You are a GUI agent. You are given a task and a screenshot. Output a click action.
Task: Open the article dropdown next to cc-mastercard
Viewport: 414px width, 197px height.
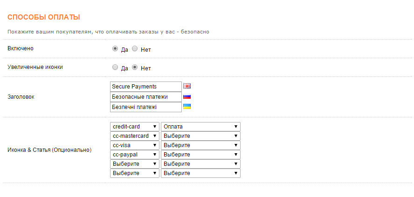tap(200, 136)
